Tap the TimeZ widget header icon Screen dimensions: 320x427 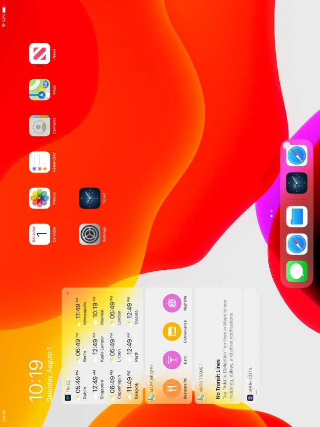pos(68,398)
